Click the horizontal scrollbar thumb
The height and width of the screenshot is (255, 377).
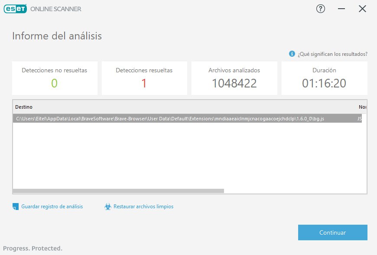point(118,191)
